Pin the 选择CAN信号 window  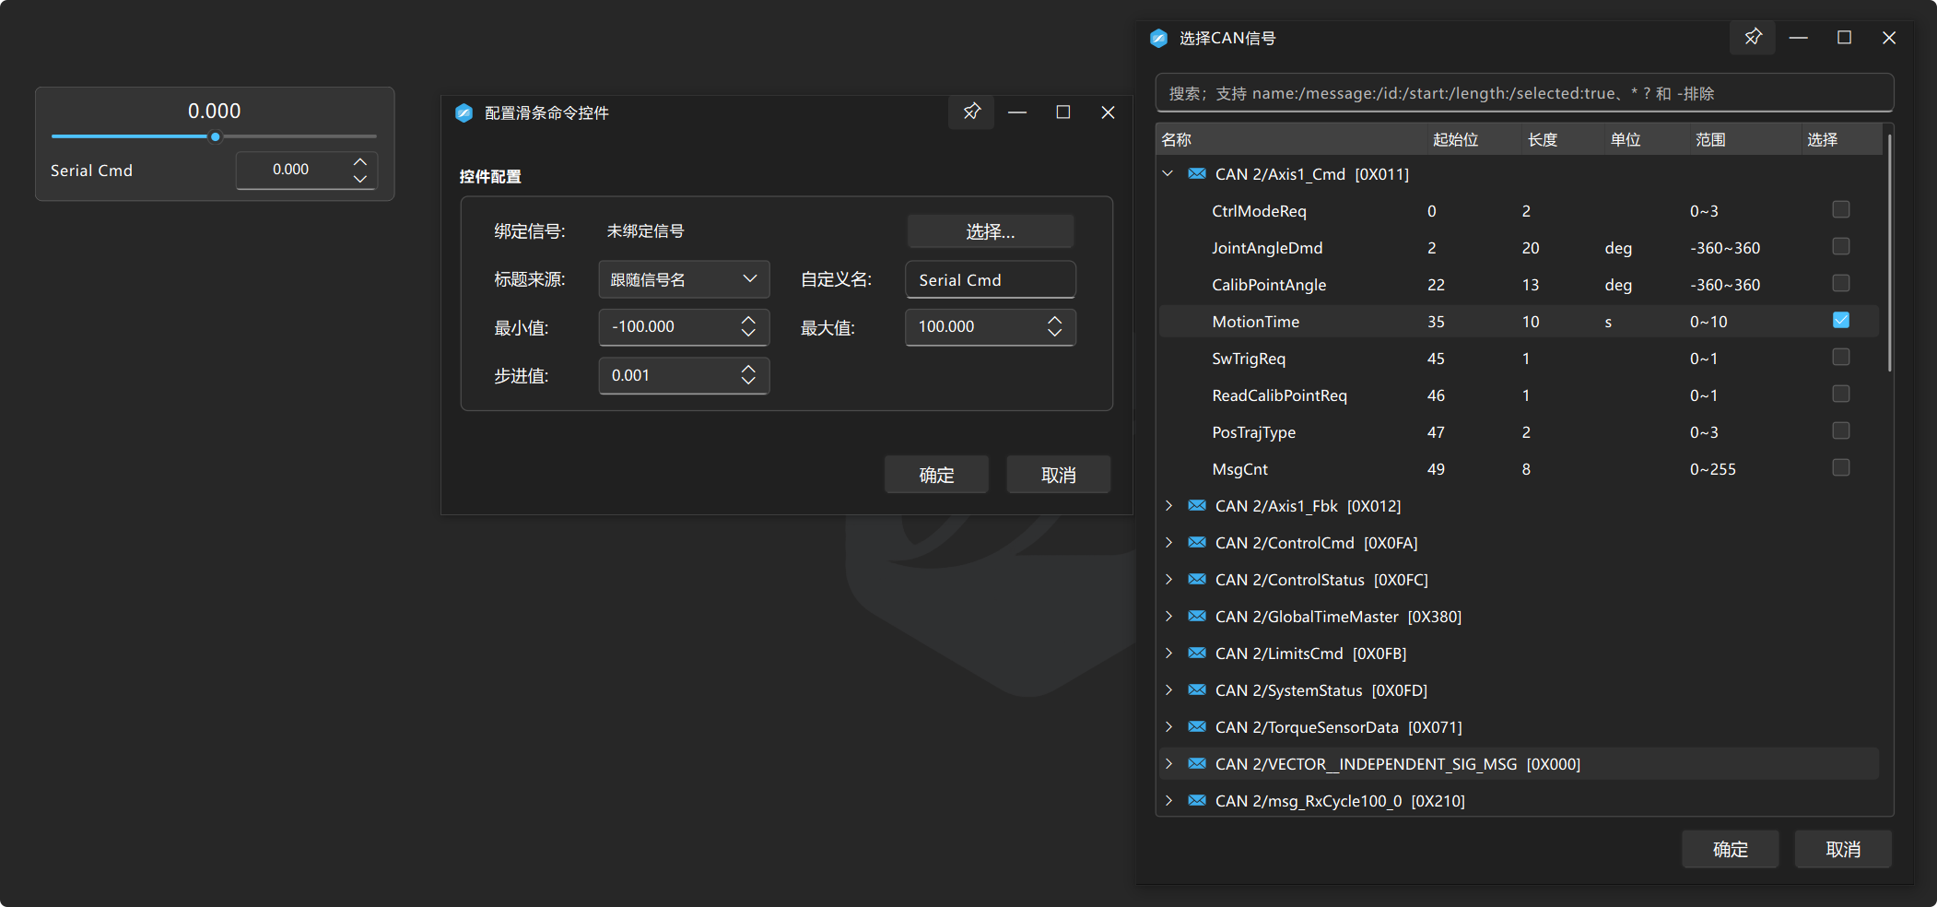tap(1753, 38)
